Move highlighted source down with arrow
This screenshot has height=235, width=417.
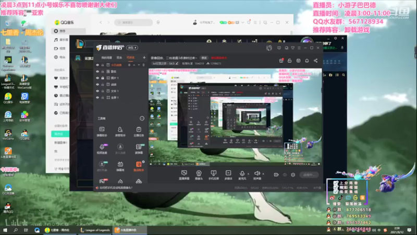[x=139, y=65]
